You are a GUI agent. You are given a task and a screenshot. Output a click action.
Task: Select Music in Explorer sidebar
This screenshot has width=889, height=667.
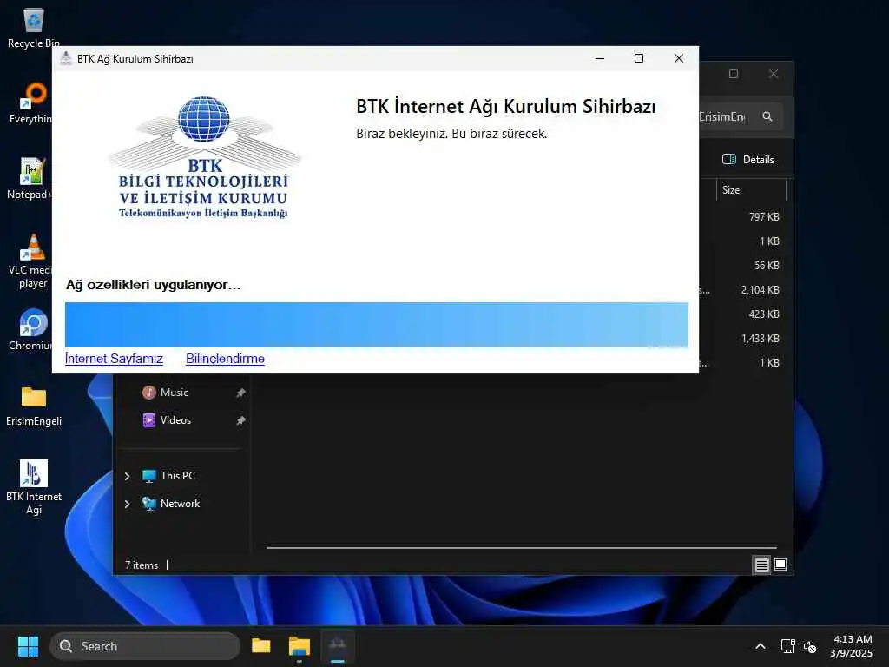pos(174,393)
